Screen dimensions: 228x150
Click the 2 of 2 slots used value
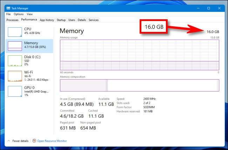coord(147,103)
